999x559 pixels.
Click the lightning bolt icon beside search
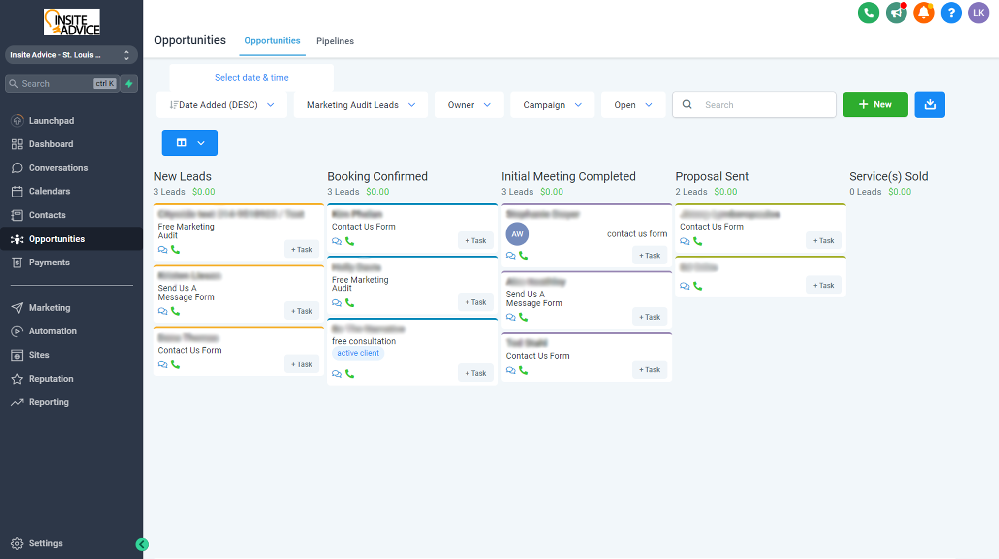click(129, 84)
